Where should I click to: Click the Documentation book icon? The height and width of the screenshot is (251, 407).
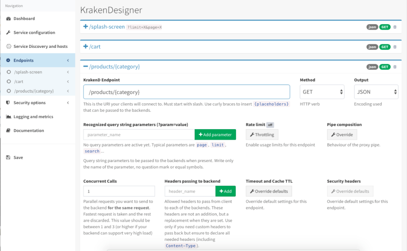pyautogui.click(x=8, y=130)
